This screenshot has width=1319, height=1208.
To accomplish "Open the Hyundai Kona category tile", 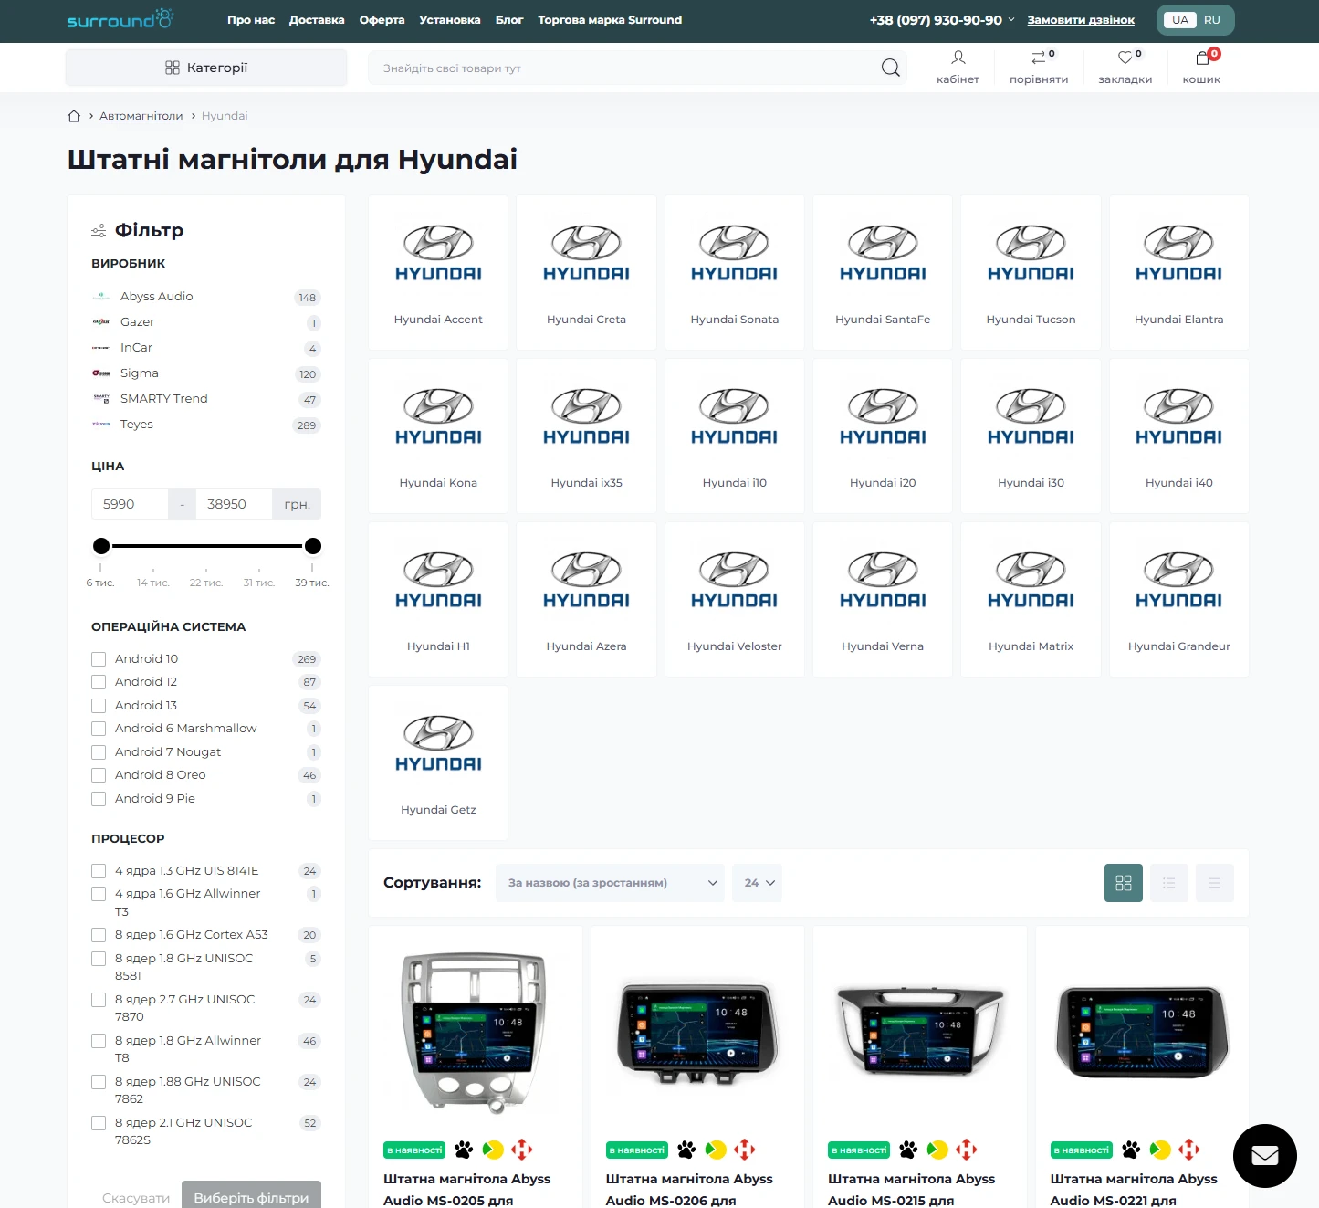I will [438, 436].
